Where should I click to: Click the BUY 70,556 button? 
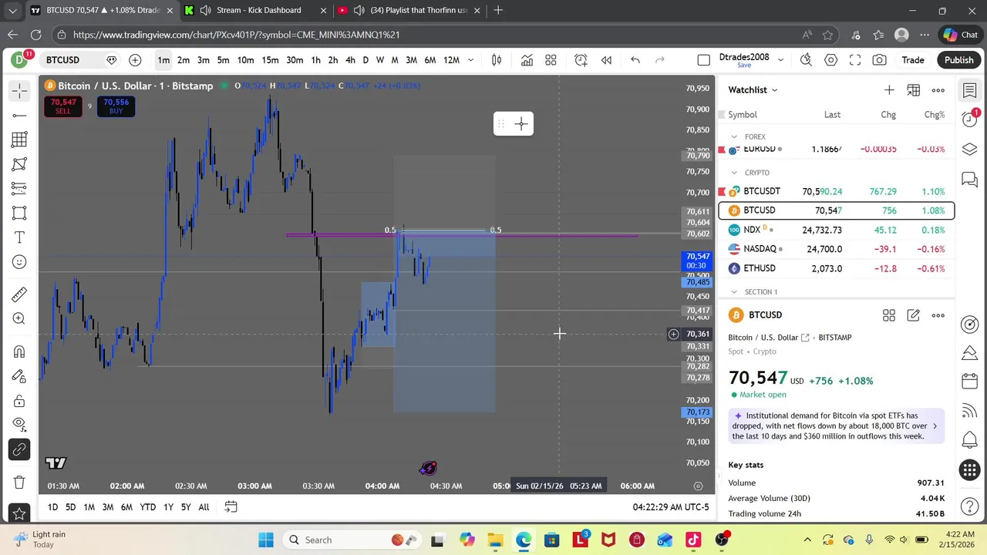(x=116, y=106)
